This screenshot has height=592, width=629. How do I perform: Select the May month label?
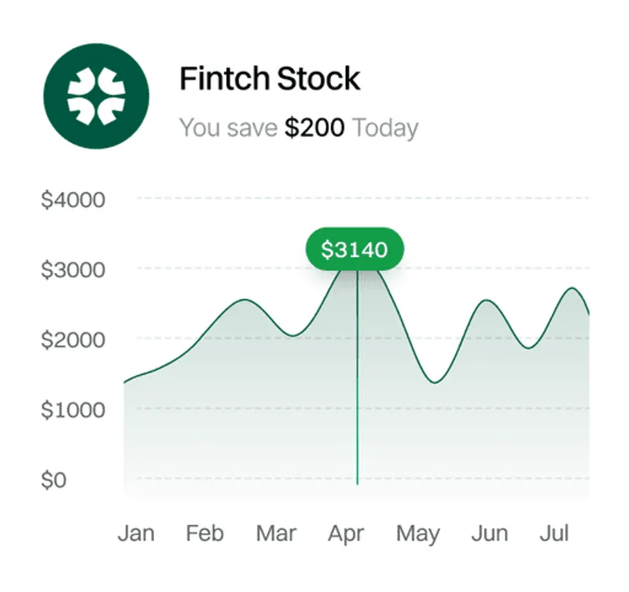click(x=417, y=535)
